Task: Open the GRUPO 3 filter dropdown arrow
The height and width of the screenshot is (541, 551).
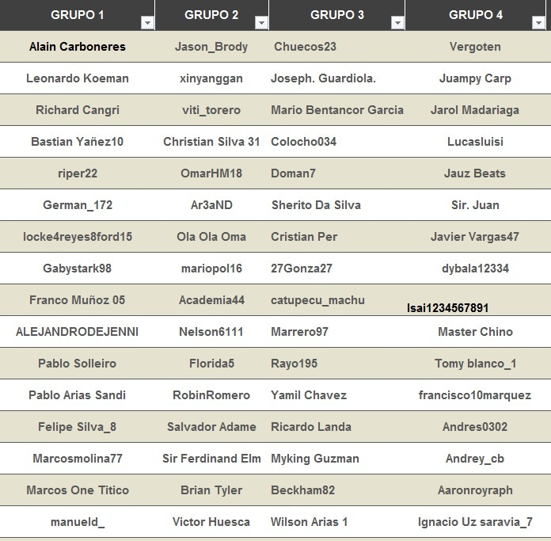Action: click(397, 23)
